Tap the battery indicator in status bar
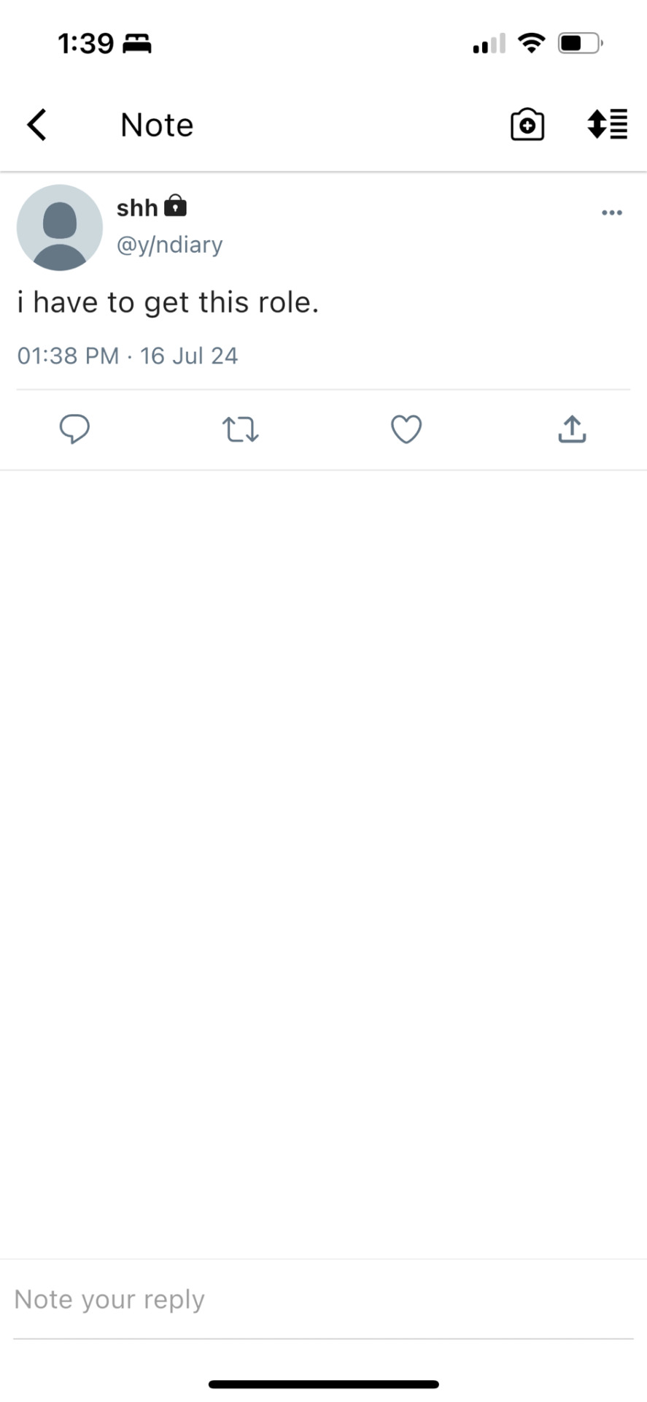The width and height of the screenshot is (647, 1402). click(581, 44)
